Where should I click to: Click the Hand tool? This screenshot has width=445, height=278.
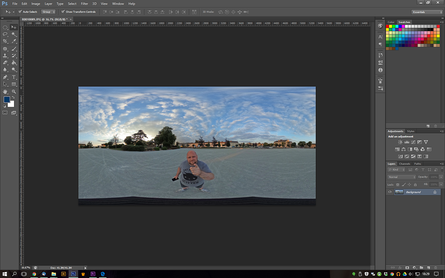(5, 91)
